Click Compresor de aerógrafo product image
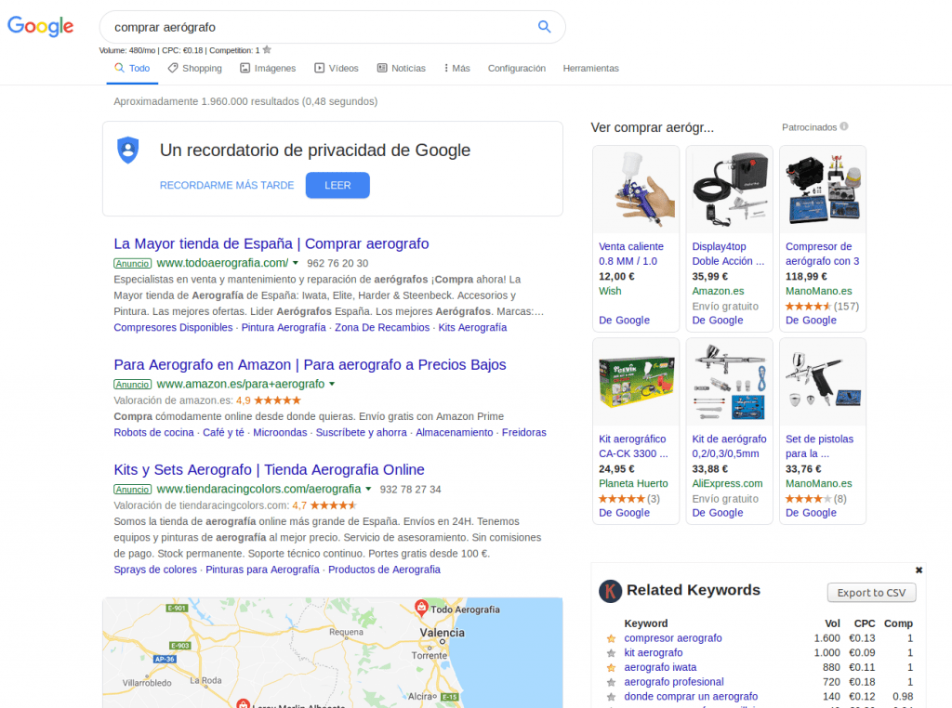The height and width of the screenshot is (708, 952). coord(823,190)
